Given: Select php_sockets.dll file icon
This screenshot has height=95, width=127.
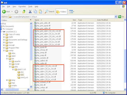Looking at the screenshot, I should click(35, 58).
